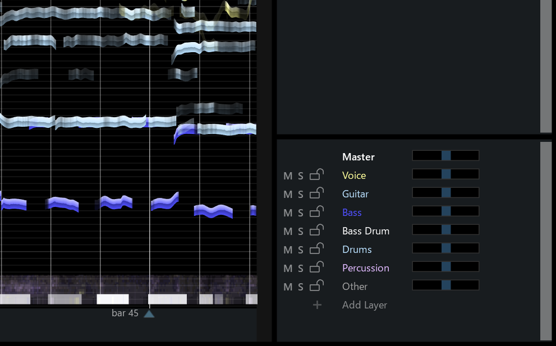Viewport: 556px width, 346px height.
Task: Toggle lock on Bass layer
Action: (316, 211)
